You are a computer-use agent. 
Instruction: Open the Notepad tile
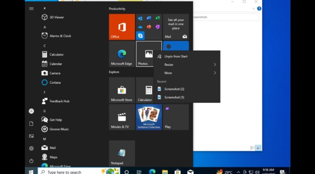(122, 153)
